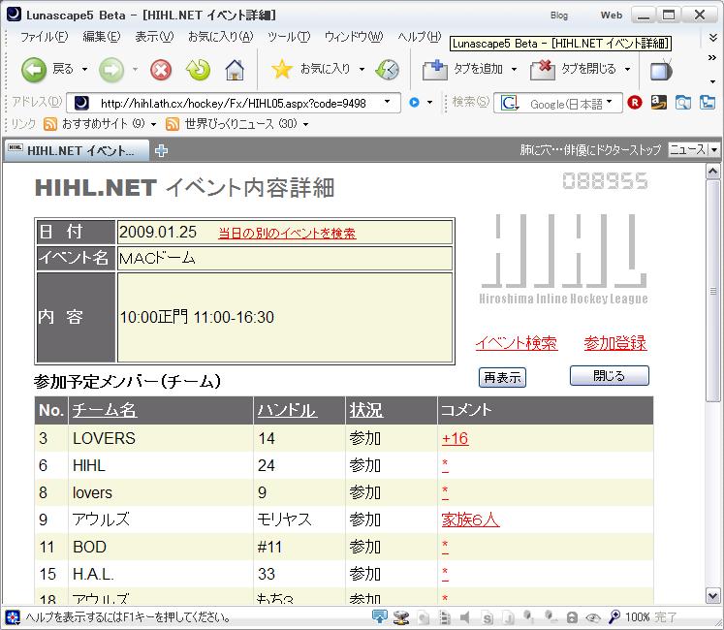Go to the Home page icon

point(235,69)
